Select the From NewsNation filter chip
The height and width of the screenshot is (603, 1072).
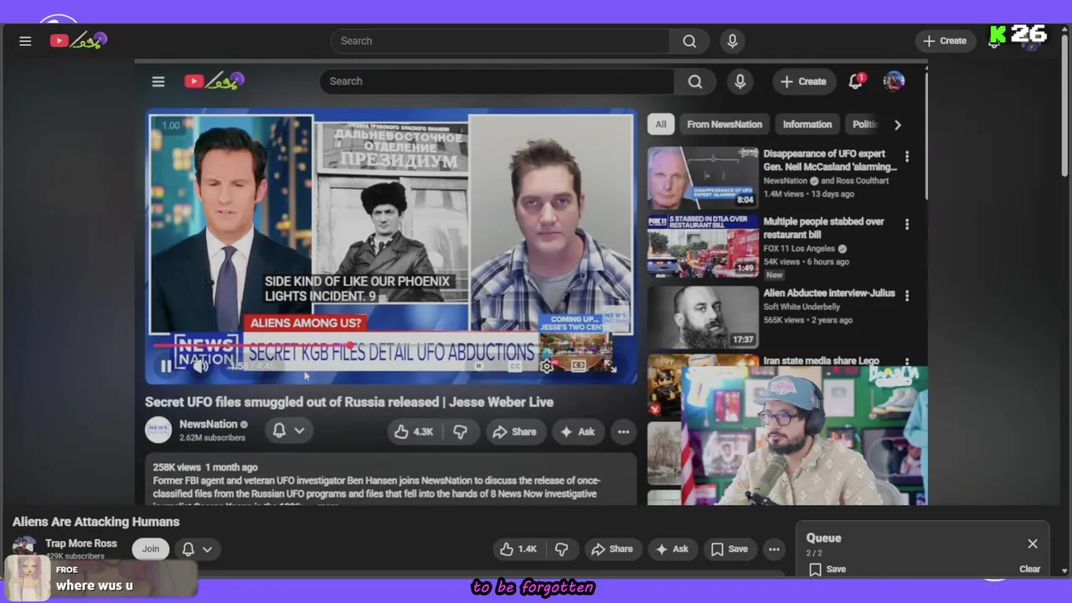click(x=724, y=124)
